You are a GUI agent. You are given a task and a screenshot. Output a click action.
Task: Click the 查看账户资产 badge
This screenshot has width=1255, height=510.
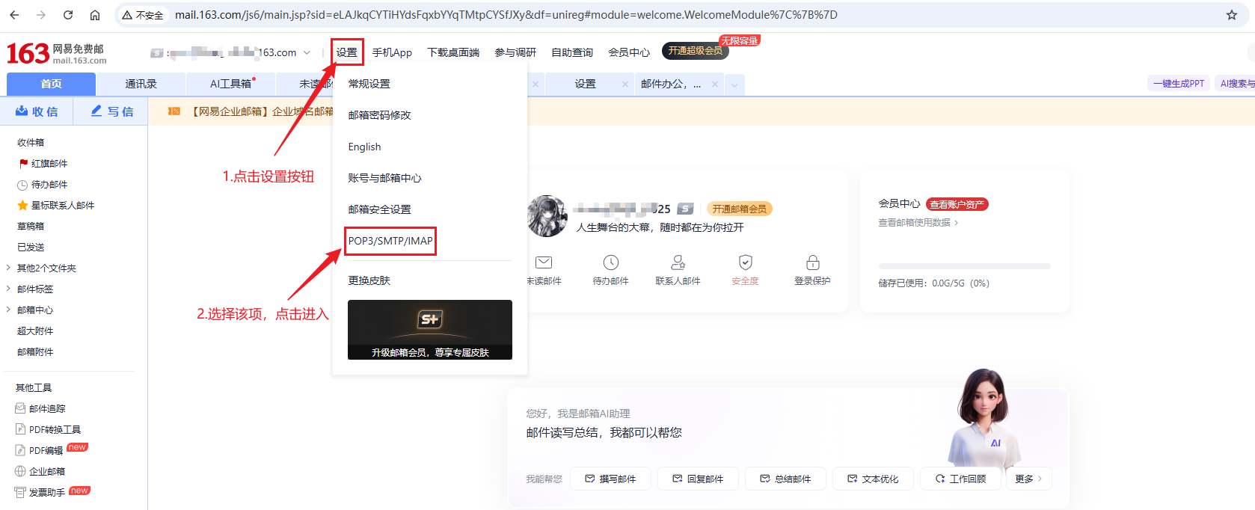(x=957, y=204)
